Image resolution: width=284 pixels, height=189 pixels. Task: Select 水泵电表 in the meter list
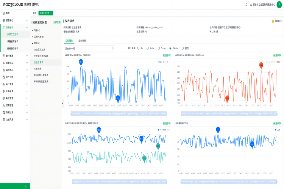(x=37, y=69)
